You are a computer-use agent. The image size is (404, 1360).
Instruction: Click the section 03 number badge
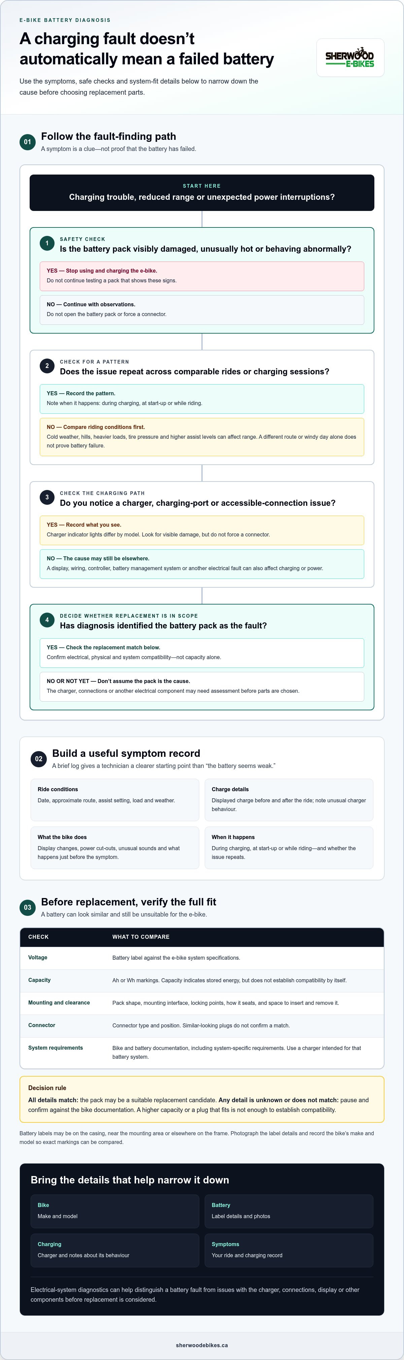(27, 907)
